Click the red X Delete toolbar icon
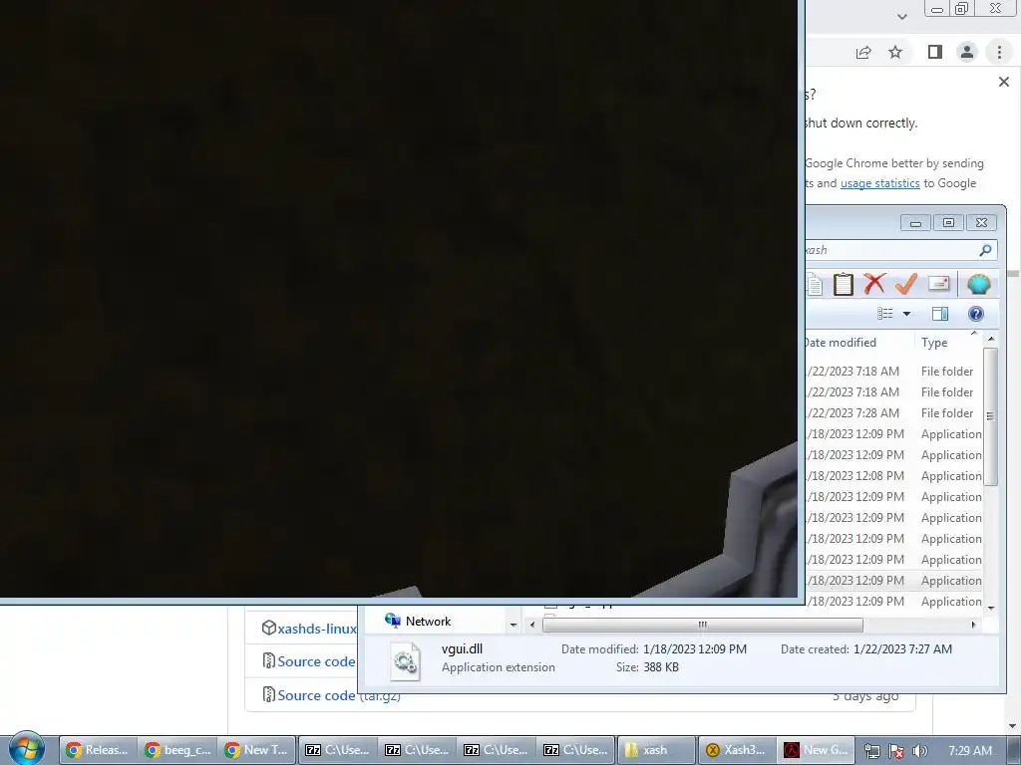 pos(874,284)
